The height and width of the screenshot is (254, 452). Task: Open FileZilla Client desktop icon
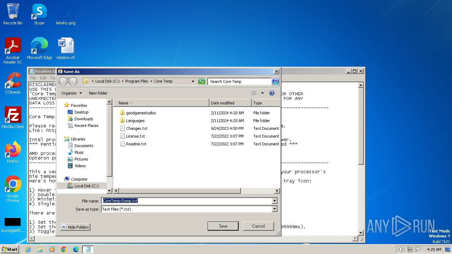coord(13,118)
